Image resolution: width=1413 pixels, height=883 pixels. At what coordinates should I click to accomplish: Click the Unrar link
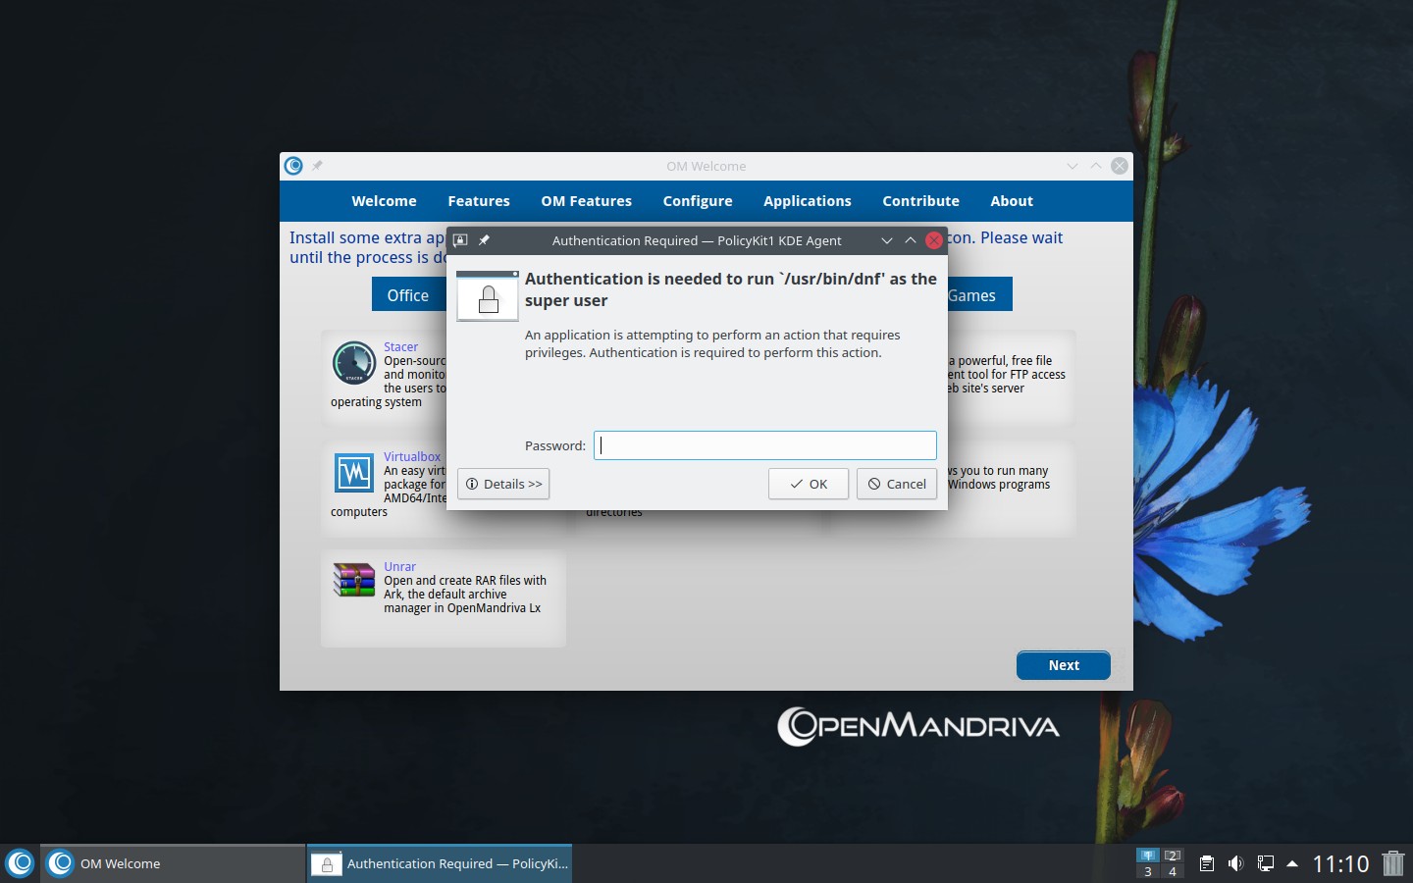pyautogui.click(x=399, y=566)
